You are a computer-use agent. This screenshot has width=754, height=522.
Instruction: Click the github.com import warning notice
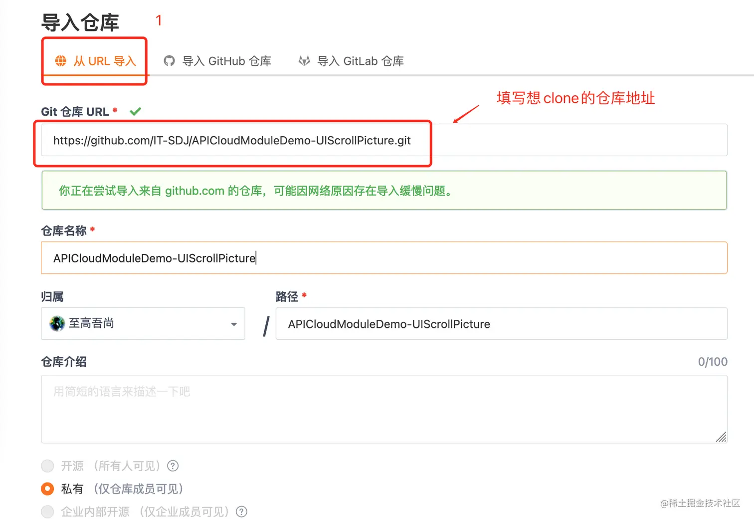click(x=384, y=190)
